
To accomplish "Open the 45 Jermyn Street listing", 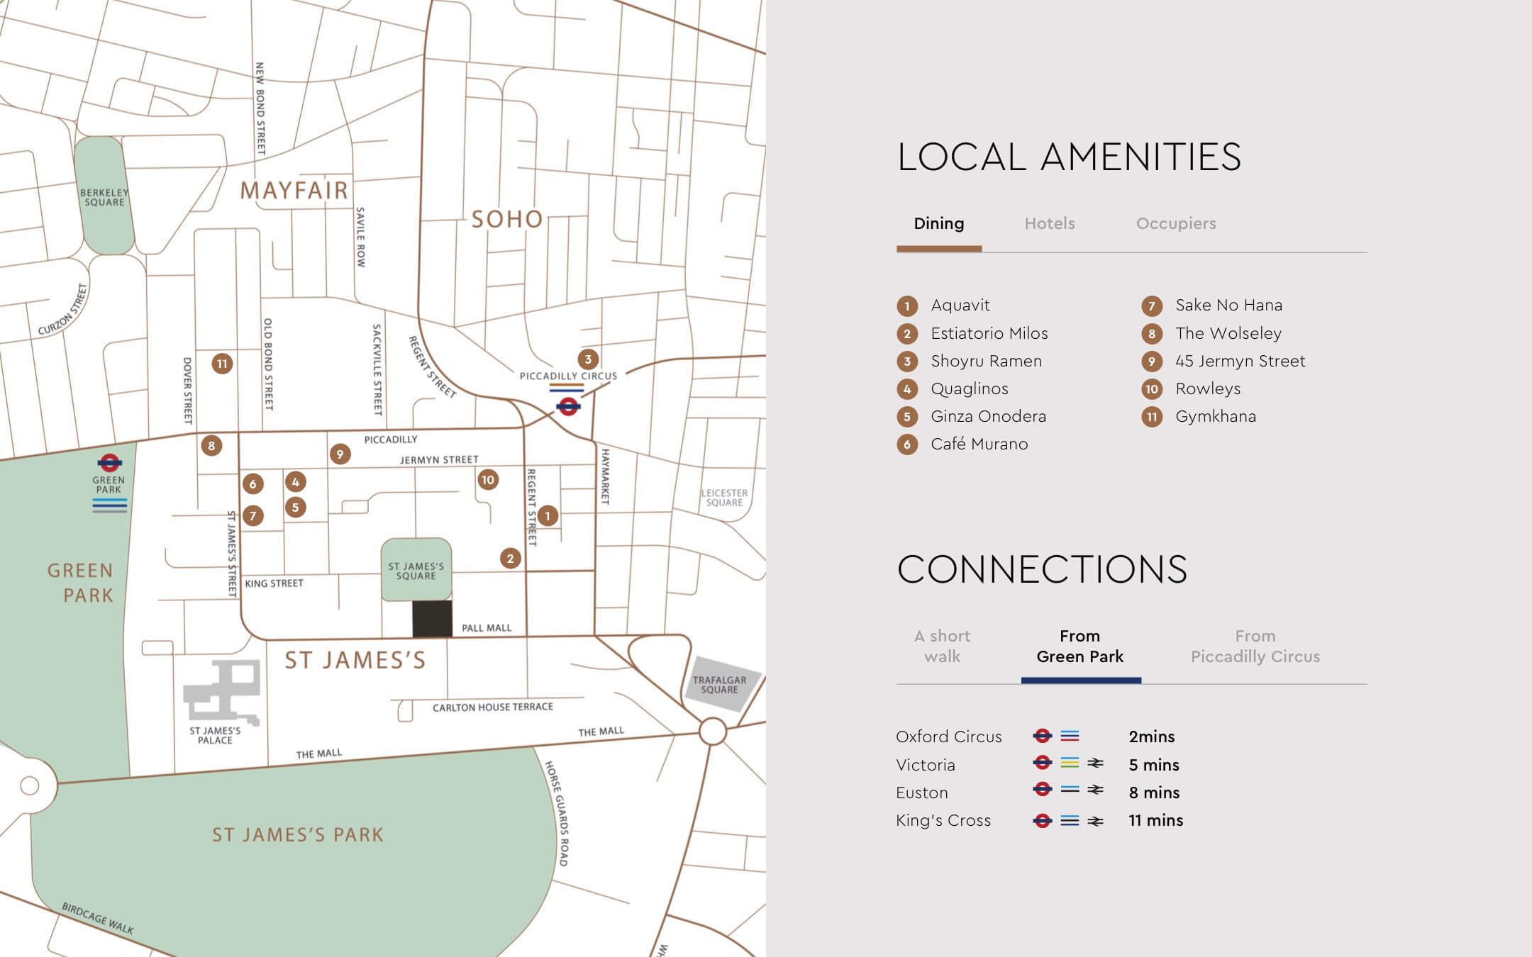I will point(1239,361).
